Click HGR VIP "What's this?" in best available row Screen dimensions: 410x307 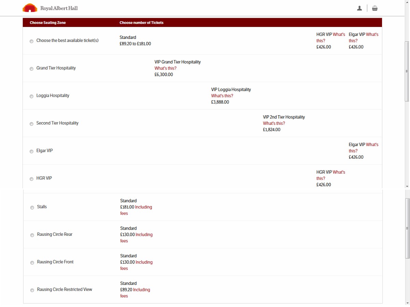pyautogui.click(x=331, y=38)
